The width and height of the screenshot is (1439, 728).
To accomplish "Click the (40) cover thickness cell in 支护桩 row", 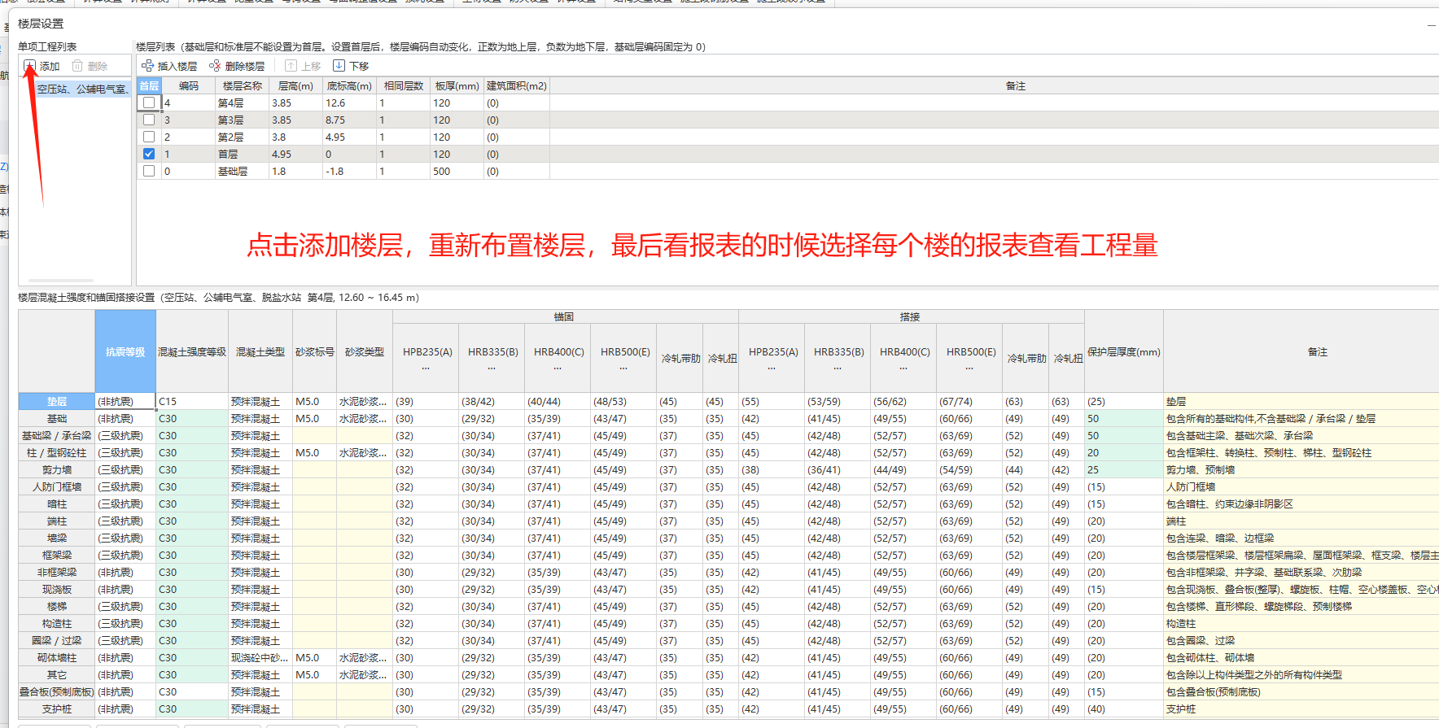I will click(1124, 708).
